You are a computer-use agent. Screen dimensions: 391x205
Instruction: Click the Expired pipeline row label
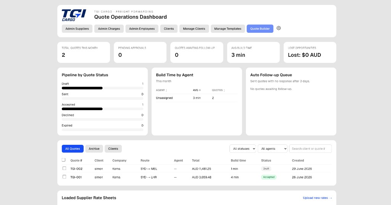tap(67, 126)
